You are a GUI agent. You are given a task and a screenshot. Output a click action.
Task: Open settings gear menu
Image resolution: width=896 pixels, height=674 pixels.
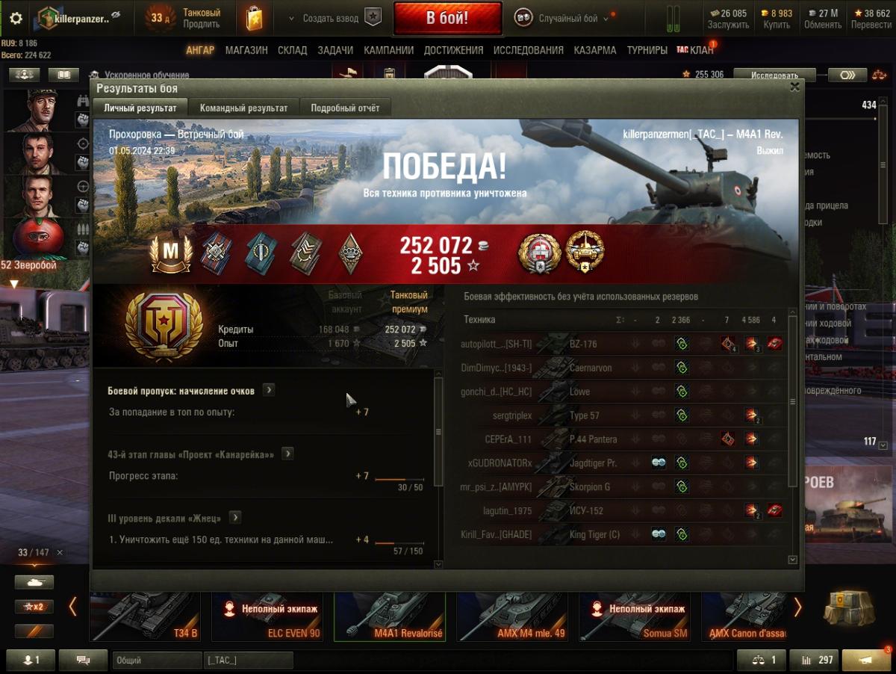pos(16,18)
